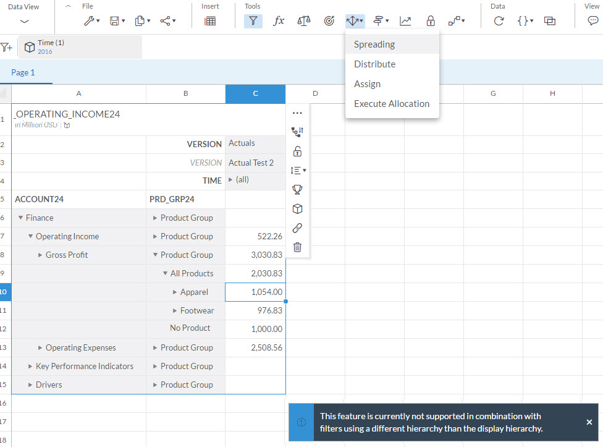
Task: Insert a table with grid icon
Action: [x=210, y=21]
